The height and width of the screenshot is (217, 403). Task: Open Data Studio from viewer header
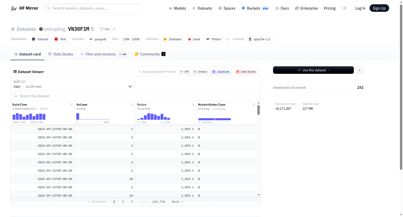coord(246,72)
